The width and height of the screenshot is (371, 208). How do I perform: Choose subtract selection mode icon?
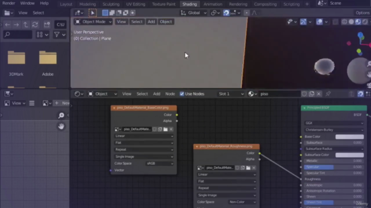click(x=119, y=13)
